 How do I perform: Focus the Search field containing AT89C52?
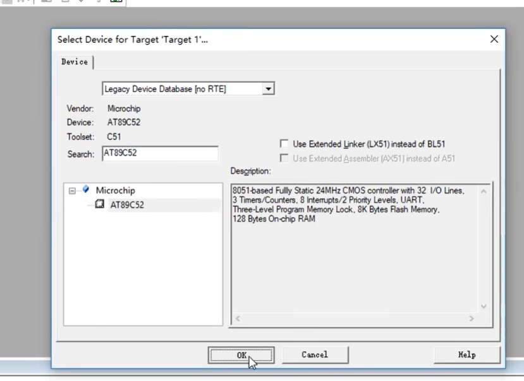(160, 153)
